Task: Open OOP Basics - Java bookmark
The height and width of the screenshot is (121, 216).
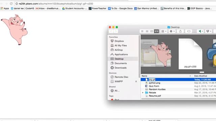Action: pyautogui.click(x=199, y=8)
